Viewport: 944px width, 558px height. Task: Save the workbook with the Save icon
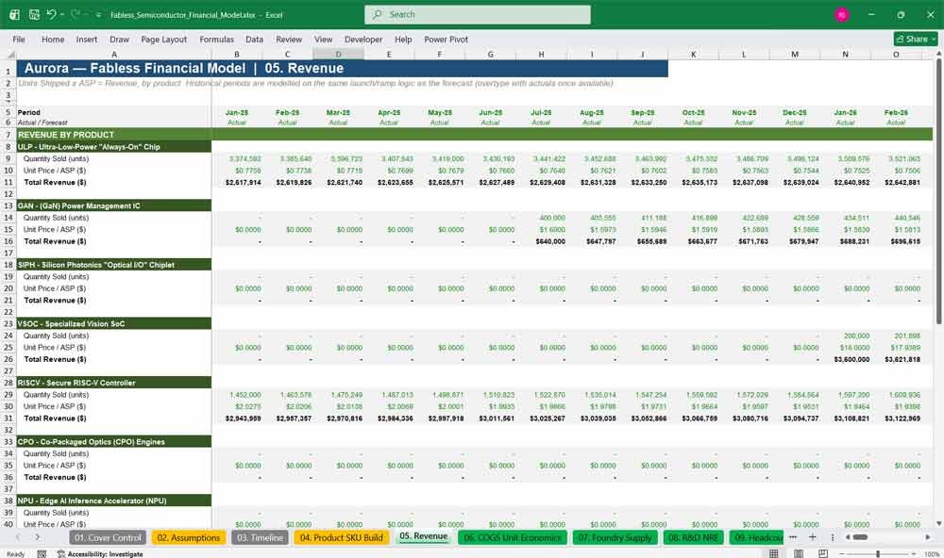[x=34, y=14]
